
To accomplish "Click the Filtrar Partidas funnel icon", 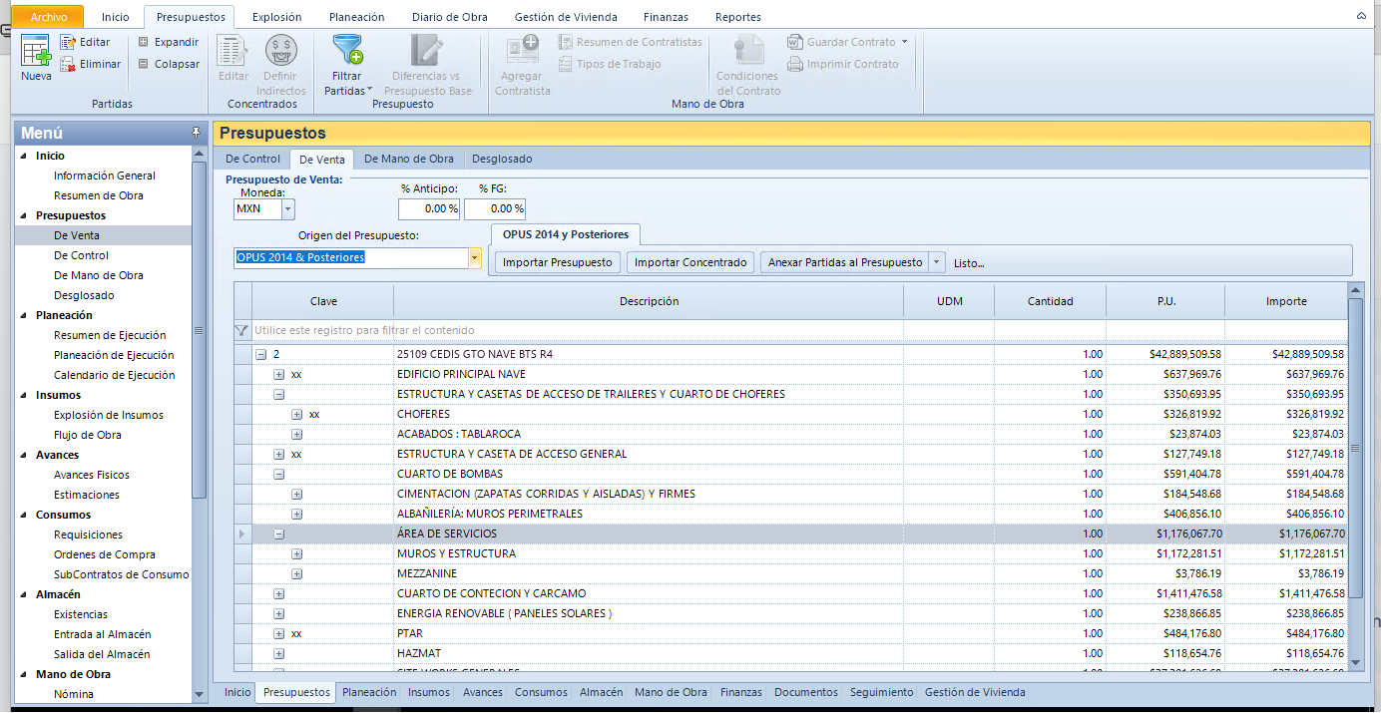I will (348, 50).
